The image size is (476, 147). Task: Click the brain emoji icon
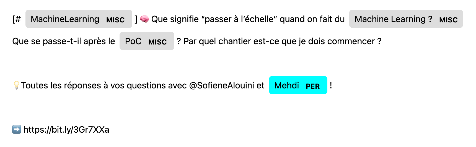click(x=144, y=19)
